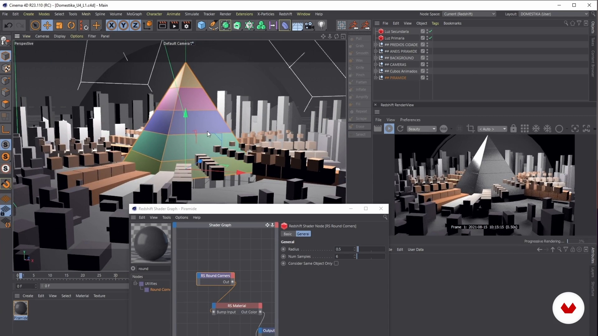Click the Bend deformer icon
This screenshot has width=598, height=336.
point(285,25)
